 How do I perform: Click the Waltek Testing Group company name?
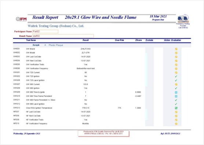(56, 26)
